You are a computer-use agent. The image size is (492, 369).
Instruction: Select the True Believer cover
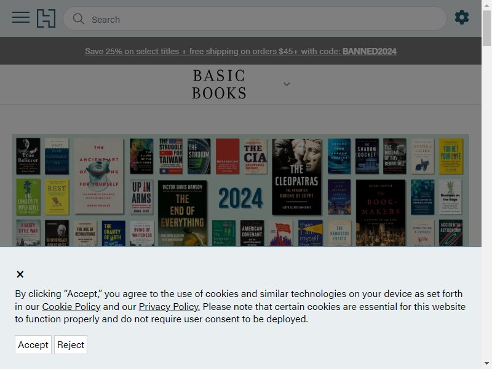click(x=28, y=156)
